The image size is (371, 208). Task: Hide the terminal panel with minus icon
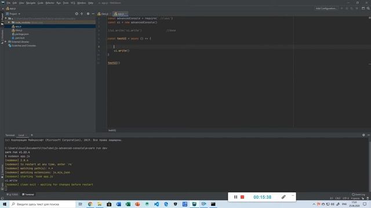coord(369,135)
